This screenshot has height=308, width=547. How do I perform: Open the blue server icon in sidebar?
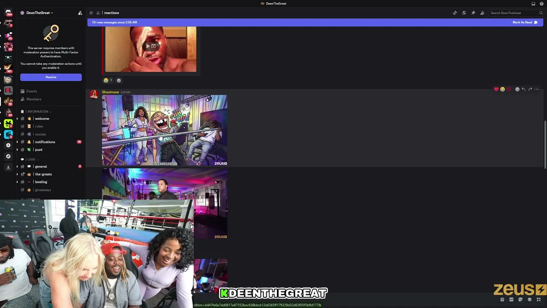(x=8, y=134)
